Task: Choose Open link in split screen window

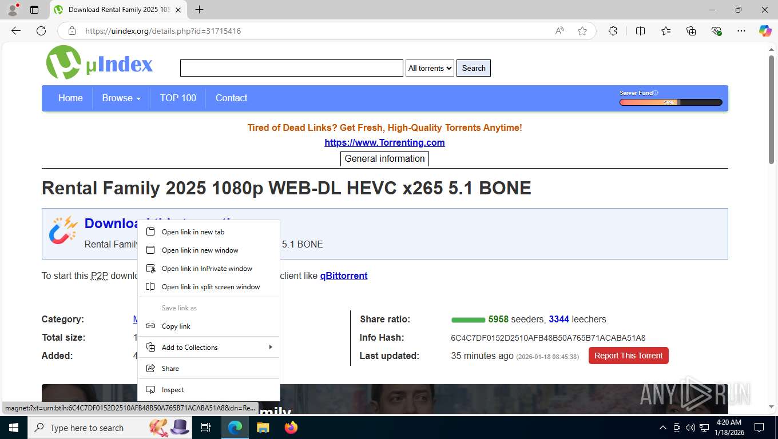Action: pyautogui.click(x=209, y=287)
